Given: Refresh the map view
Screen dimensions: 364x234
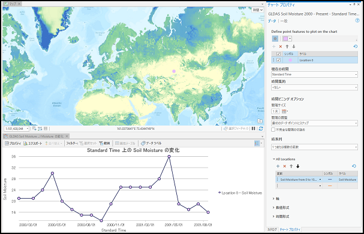Looking at the screenshot, I should point(261,128).
